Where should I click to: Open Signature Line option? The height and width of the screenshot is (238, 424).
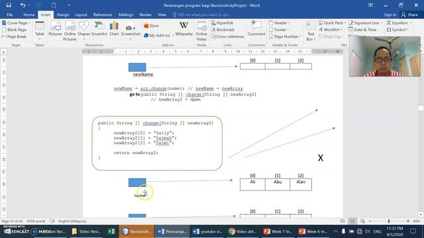click(365, 23)
